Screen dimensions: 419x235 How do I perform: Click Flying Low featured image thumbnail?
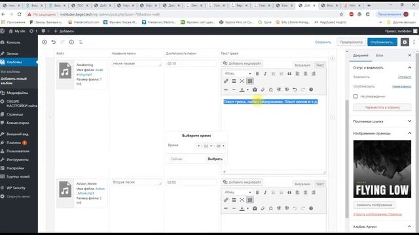click(x=382, y=169)
